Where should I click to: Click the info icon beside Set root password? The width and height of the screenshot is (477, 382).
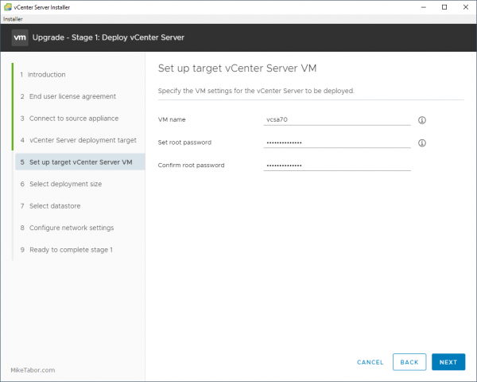tap(421, 143)
